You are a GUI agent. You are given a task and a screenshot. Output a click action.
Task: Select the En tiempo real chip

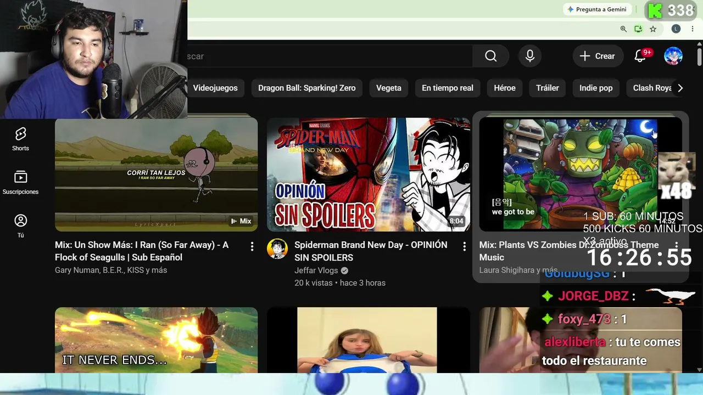coord(448,88)
